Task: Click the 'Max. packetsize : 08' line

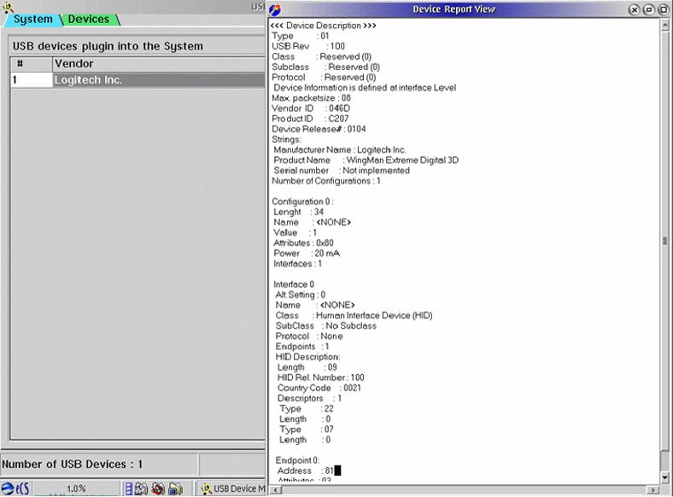Action: (x=311, y=98)
